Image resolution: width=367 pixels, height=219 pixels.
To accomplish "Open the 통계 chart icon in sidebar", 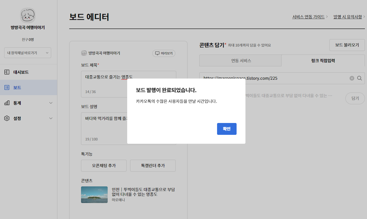I will (x=7, y=103).
